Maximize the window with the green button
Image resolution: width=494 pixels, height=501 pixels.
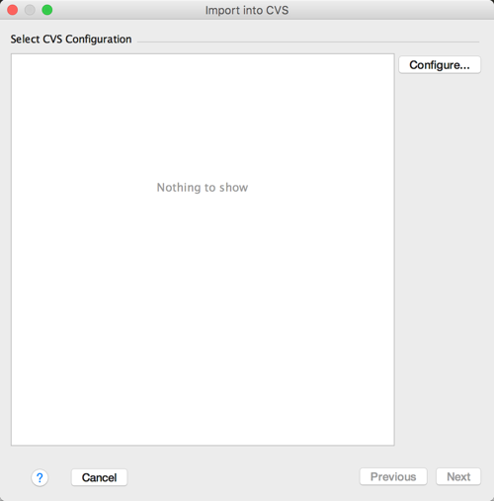pyautogui.click(x=47, y=10)
